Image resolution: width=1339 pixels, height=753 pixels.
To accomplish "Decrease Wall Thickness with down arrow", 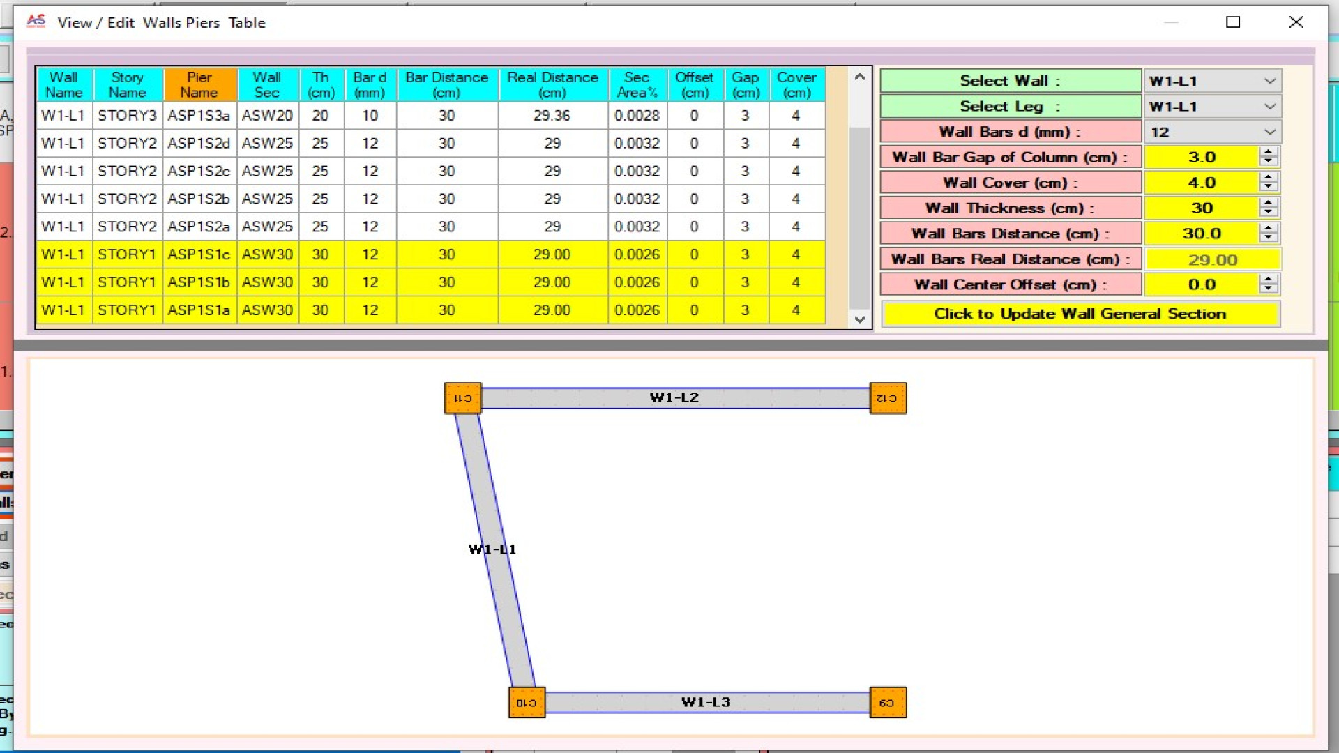I will tap(1269, 212).
